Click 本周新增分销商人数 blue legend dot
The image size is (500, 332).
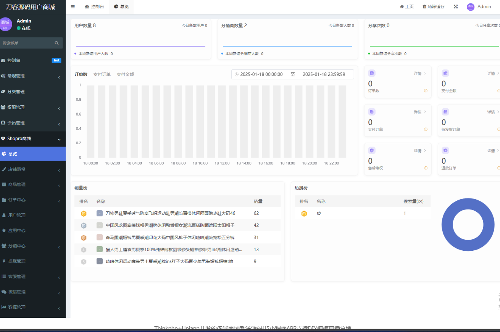click(x=223, y=54)
